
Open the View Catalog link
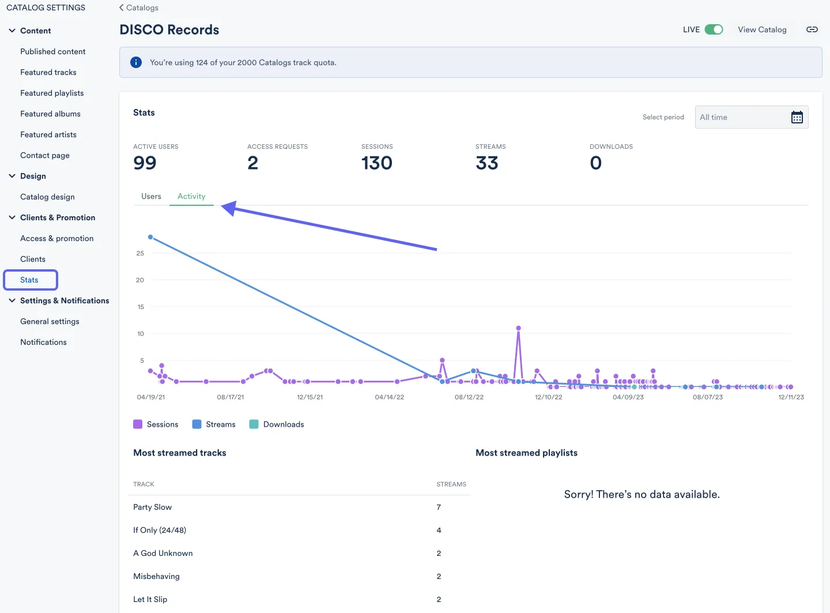pyautogui.click(x=762, y=29)
